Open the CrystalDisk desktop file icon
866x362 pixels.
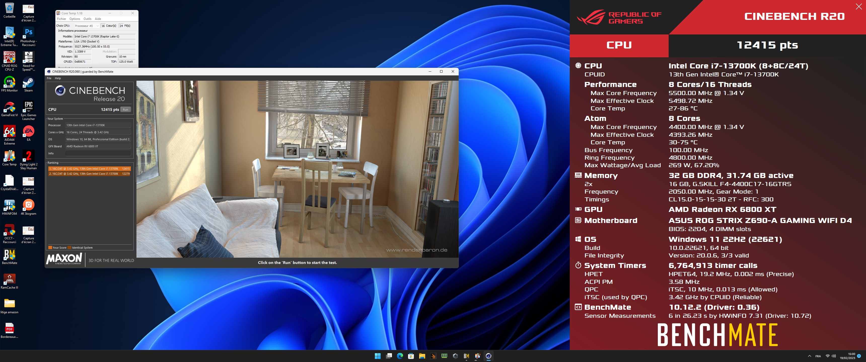click(x=9, y=183)
